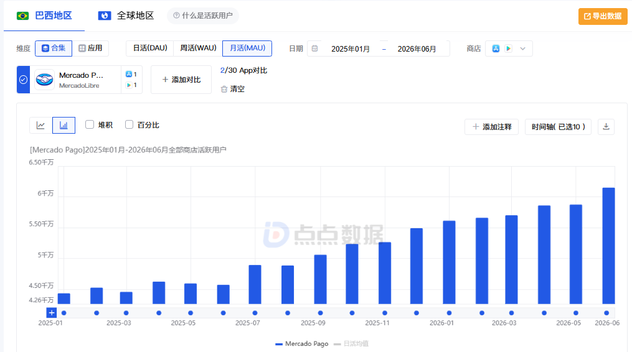Click the timeline dot for 2025-07

coord(255,313)
